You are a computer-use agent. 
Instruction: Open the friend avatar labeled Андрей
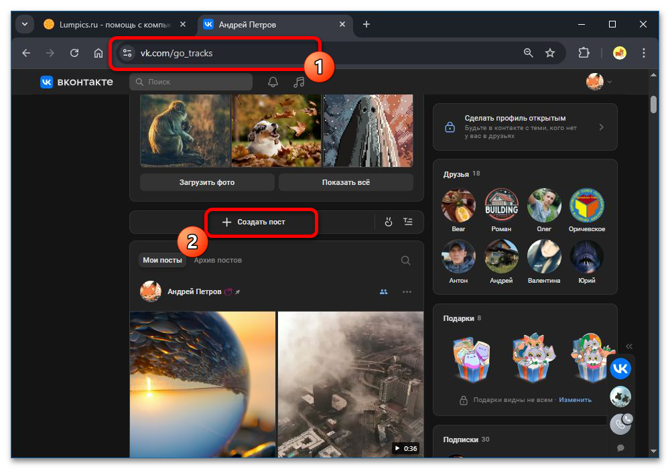(x=501, y=257)
